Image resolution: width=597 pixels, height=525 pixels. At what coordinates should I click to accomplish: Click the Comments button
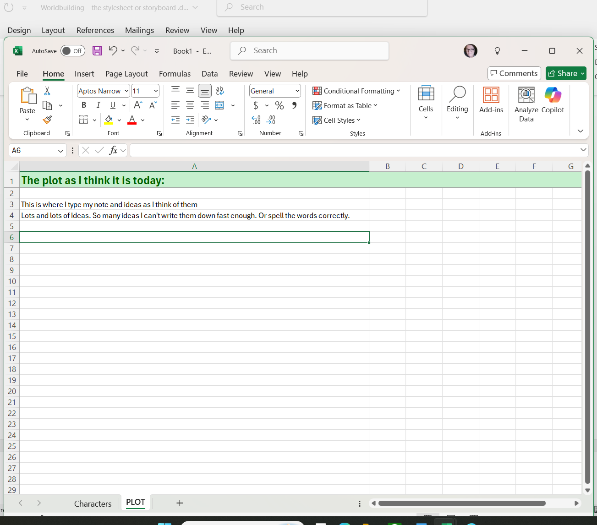point(514,73)
